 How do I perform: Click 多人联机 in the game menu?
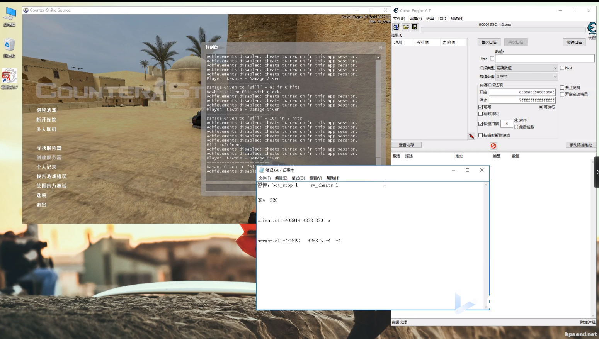point(46,129)
